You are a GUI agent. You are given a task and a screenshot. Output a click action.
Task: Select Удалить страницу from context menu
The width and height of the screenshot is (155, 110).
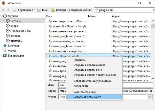tap(85, 92)
